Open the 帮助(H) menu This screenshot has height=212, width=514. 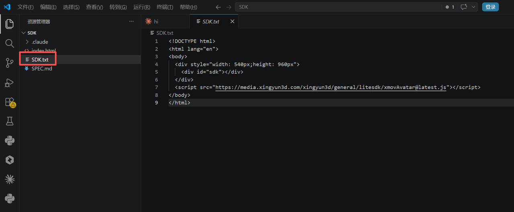point(188,7)
